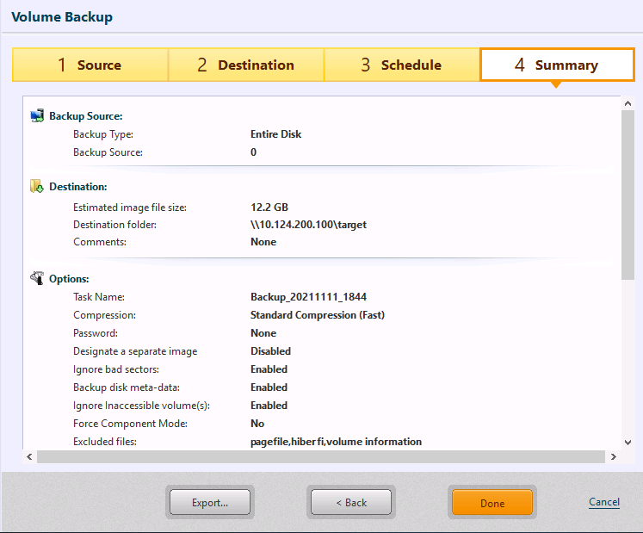Click the Backup Source computer icon

click(x=37, y=115)
